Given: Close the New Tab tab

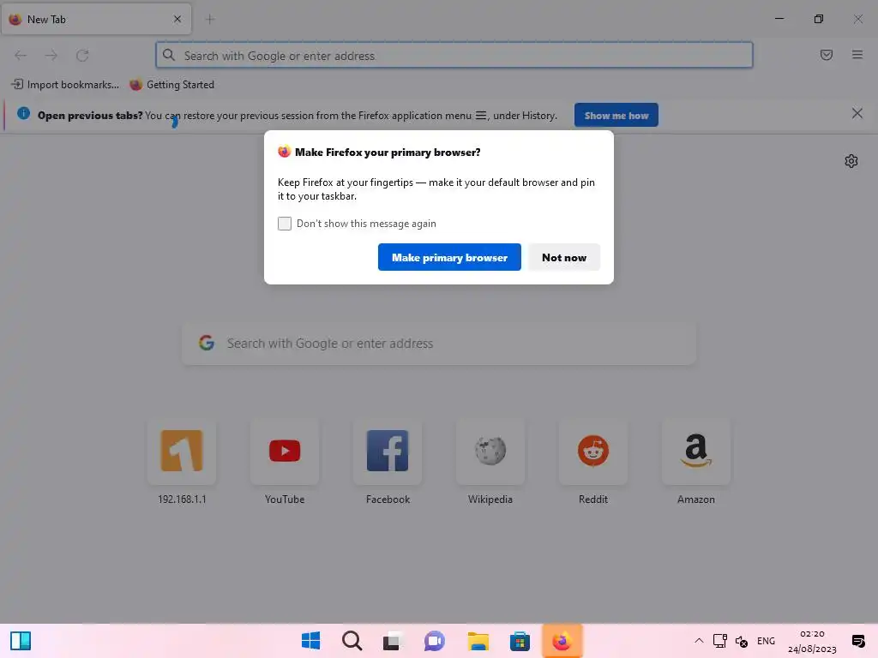Looking at the screenshot, I should 177,19.
